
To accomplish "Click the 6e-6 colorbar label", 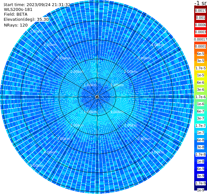I will pos(201,82).
